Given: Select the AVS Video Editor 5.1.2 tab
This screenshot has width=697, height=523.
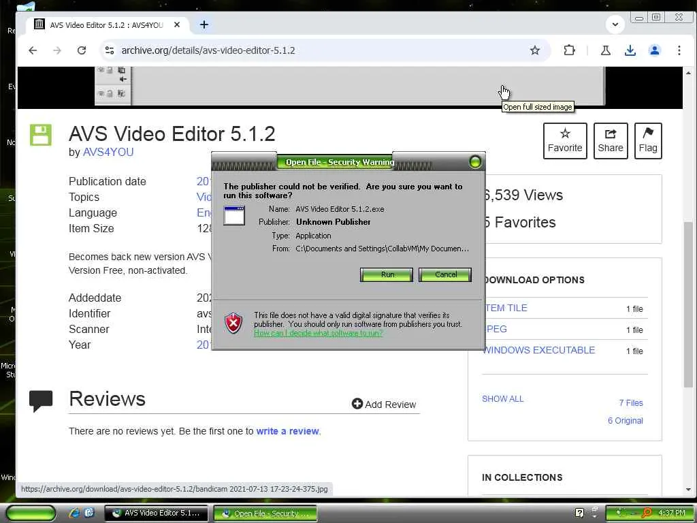Looking at the screenshot, I should 106,25.
